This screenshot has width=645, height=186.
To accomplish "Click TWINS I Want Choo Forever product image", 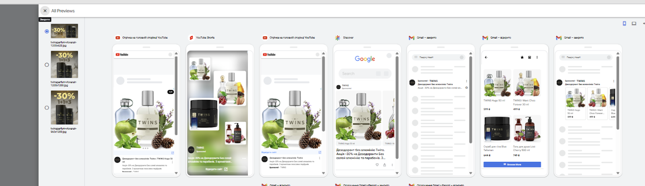I will pos(527,83).
